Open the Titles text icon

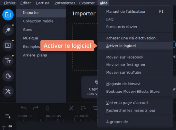[x=8, y=61]
